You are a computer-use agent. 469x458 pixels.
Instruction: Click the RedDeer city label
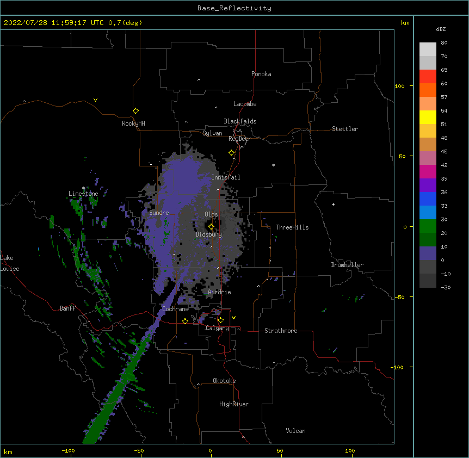[x=239, y=139]
